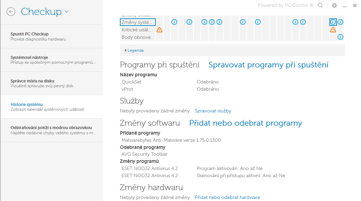Viewport: 362px width, 201px height.
Task: Click Spravovat programy při spuštění link
Action: pyautogui.click(x=268, y=65)
